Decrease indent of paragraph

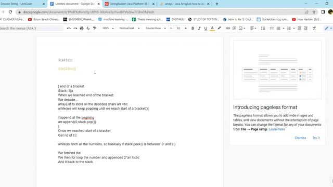coord(299,28)
